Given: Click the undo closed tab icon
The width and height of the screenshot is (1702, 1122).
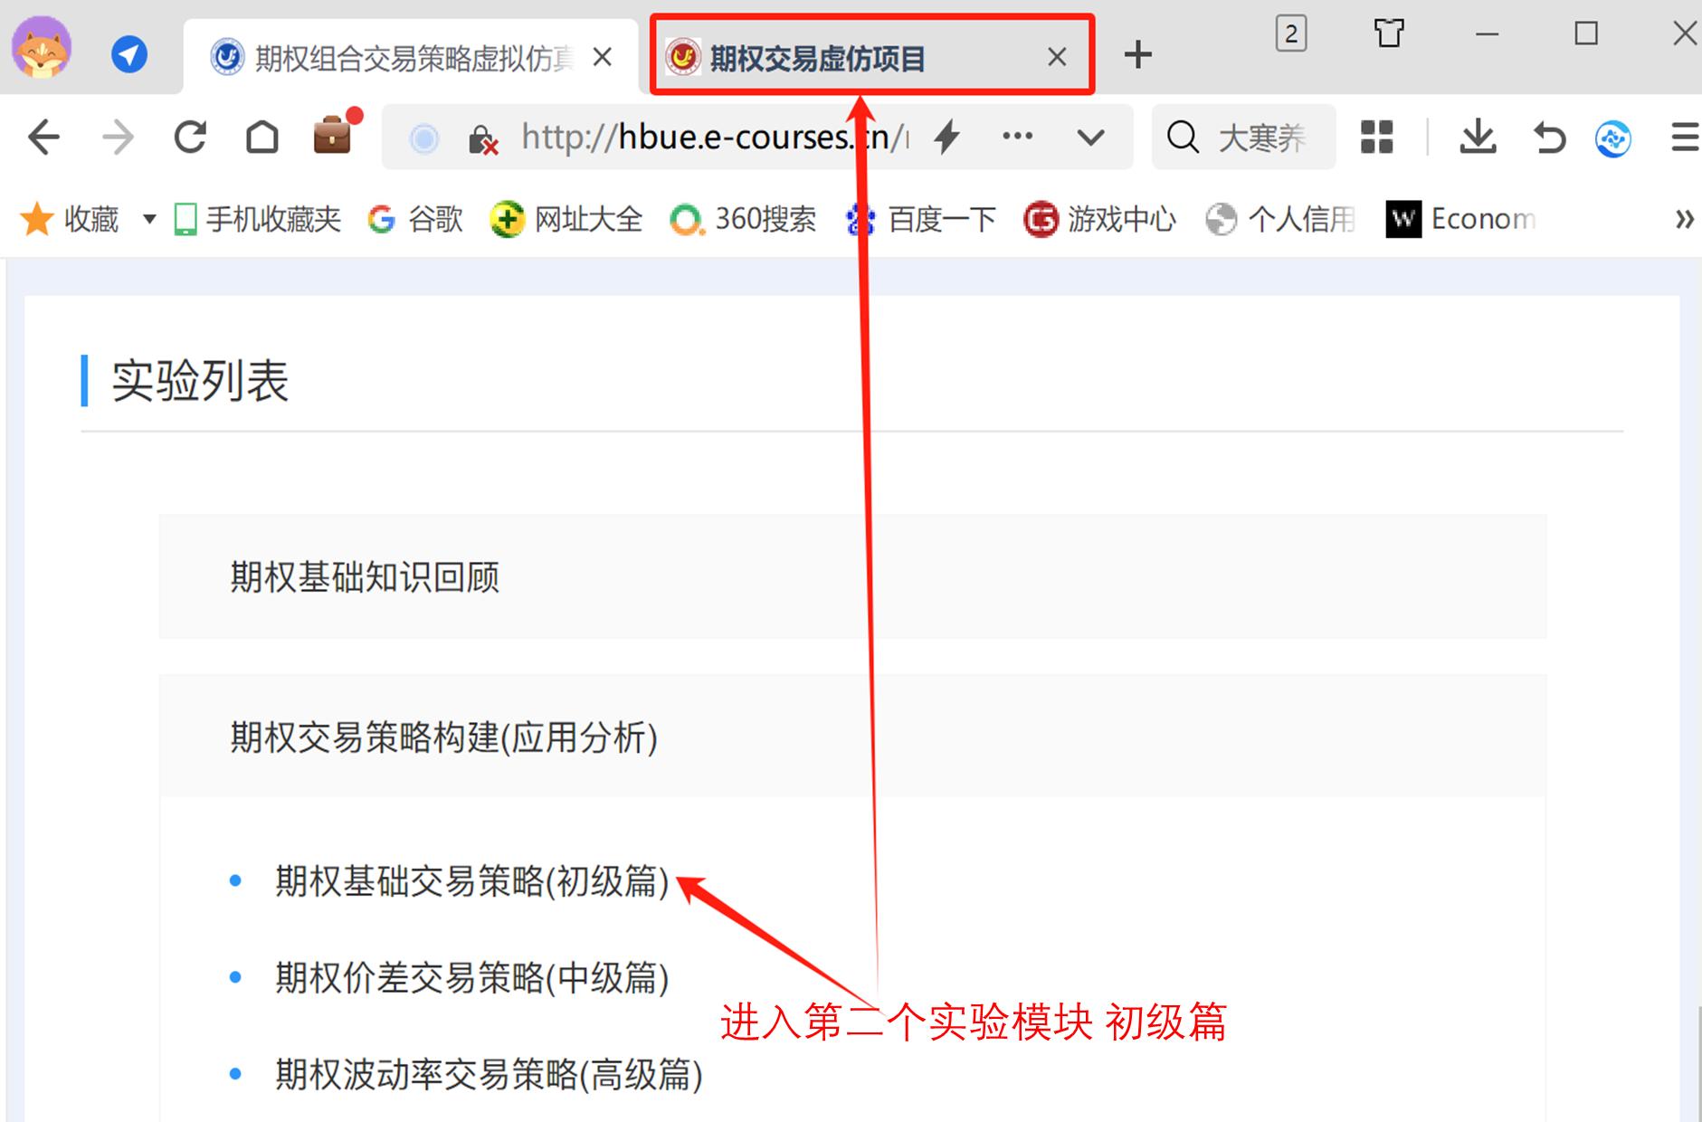Looking at the screenshot, I should [1549, 138].
